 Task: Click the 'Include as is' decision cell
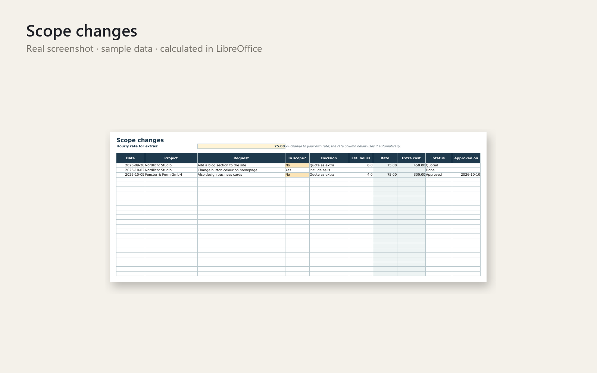coord(329,170)
